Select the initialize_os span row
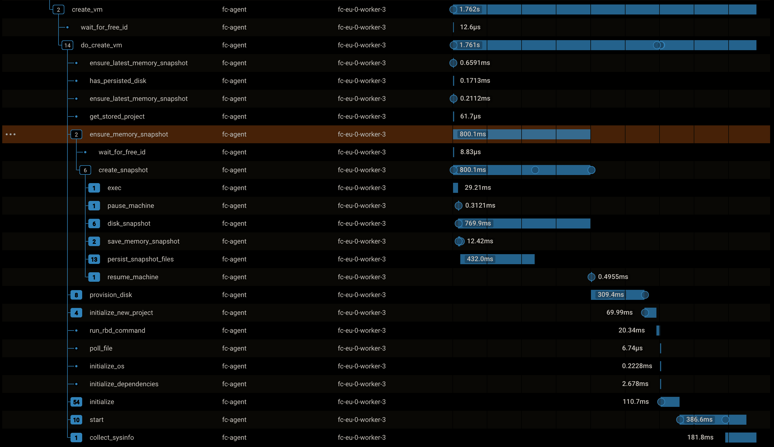774x447 pixels. tap(386, 366)
